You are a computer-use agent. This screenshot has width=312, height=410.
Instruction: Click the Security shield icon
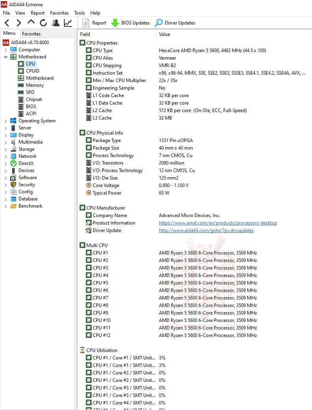(x=13, y=185)
